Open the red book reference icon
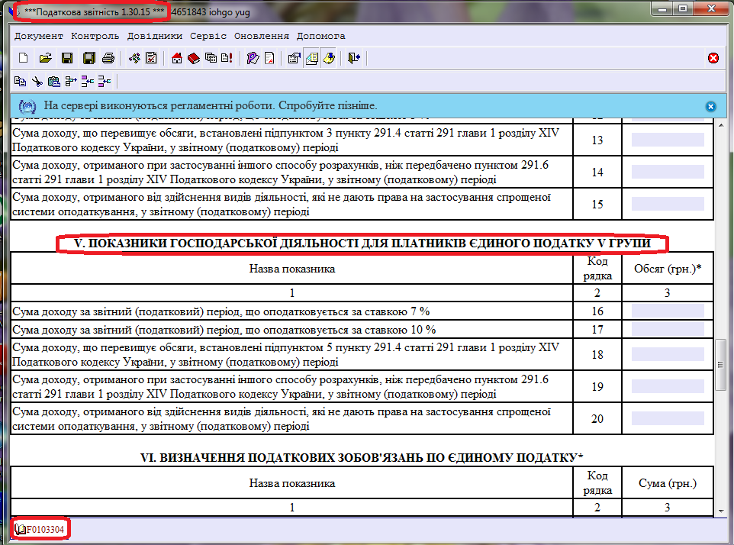 tap(193, 58)
